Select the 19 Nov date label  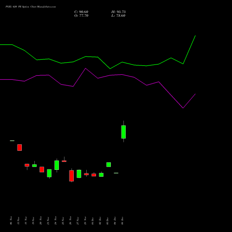[33, 220]
